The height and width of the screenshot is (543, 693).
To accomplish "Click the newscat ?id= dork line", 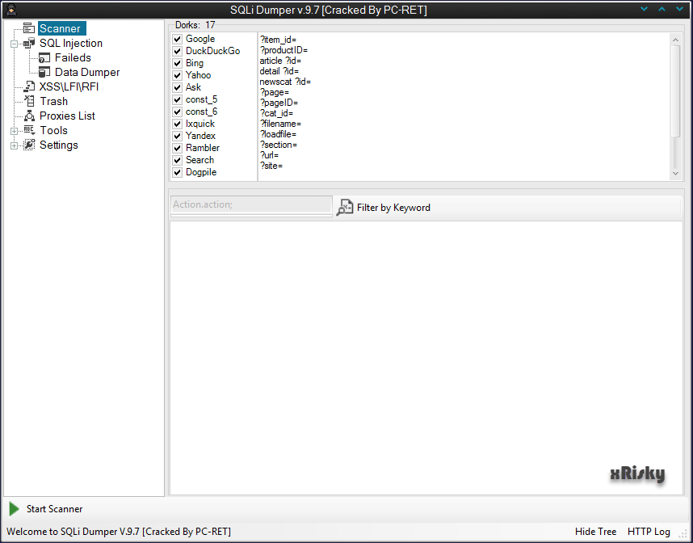I will tap(285, 82).
